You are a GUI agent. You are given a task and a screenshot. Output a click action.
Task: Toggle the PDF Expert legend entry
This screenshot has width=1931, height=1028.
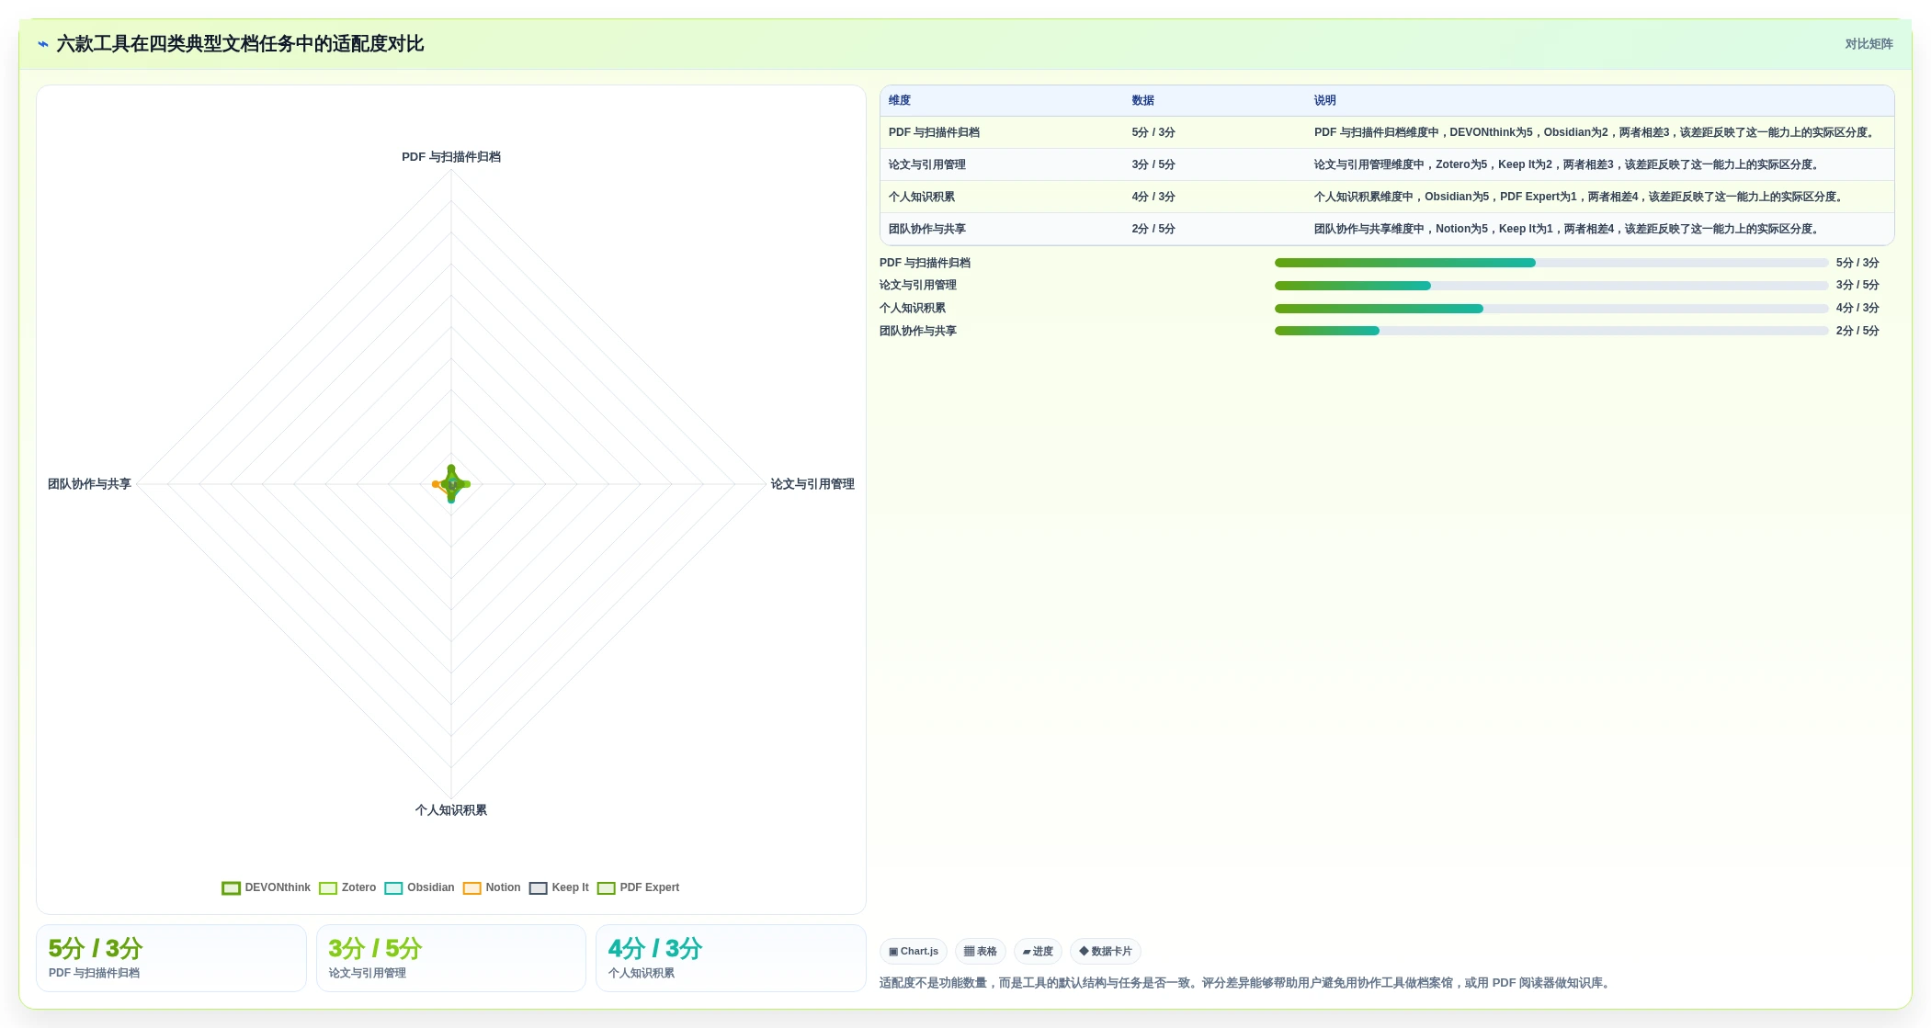(x=639, y=887)
